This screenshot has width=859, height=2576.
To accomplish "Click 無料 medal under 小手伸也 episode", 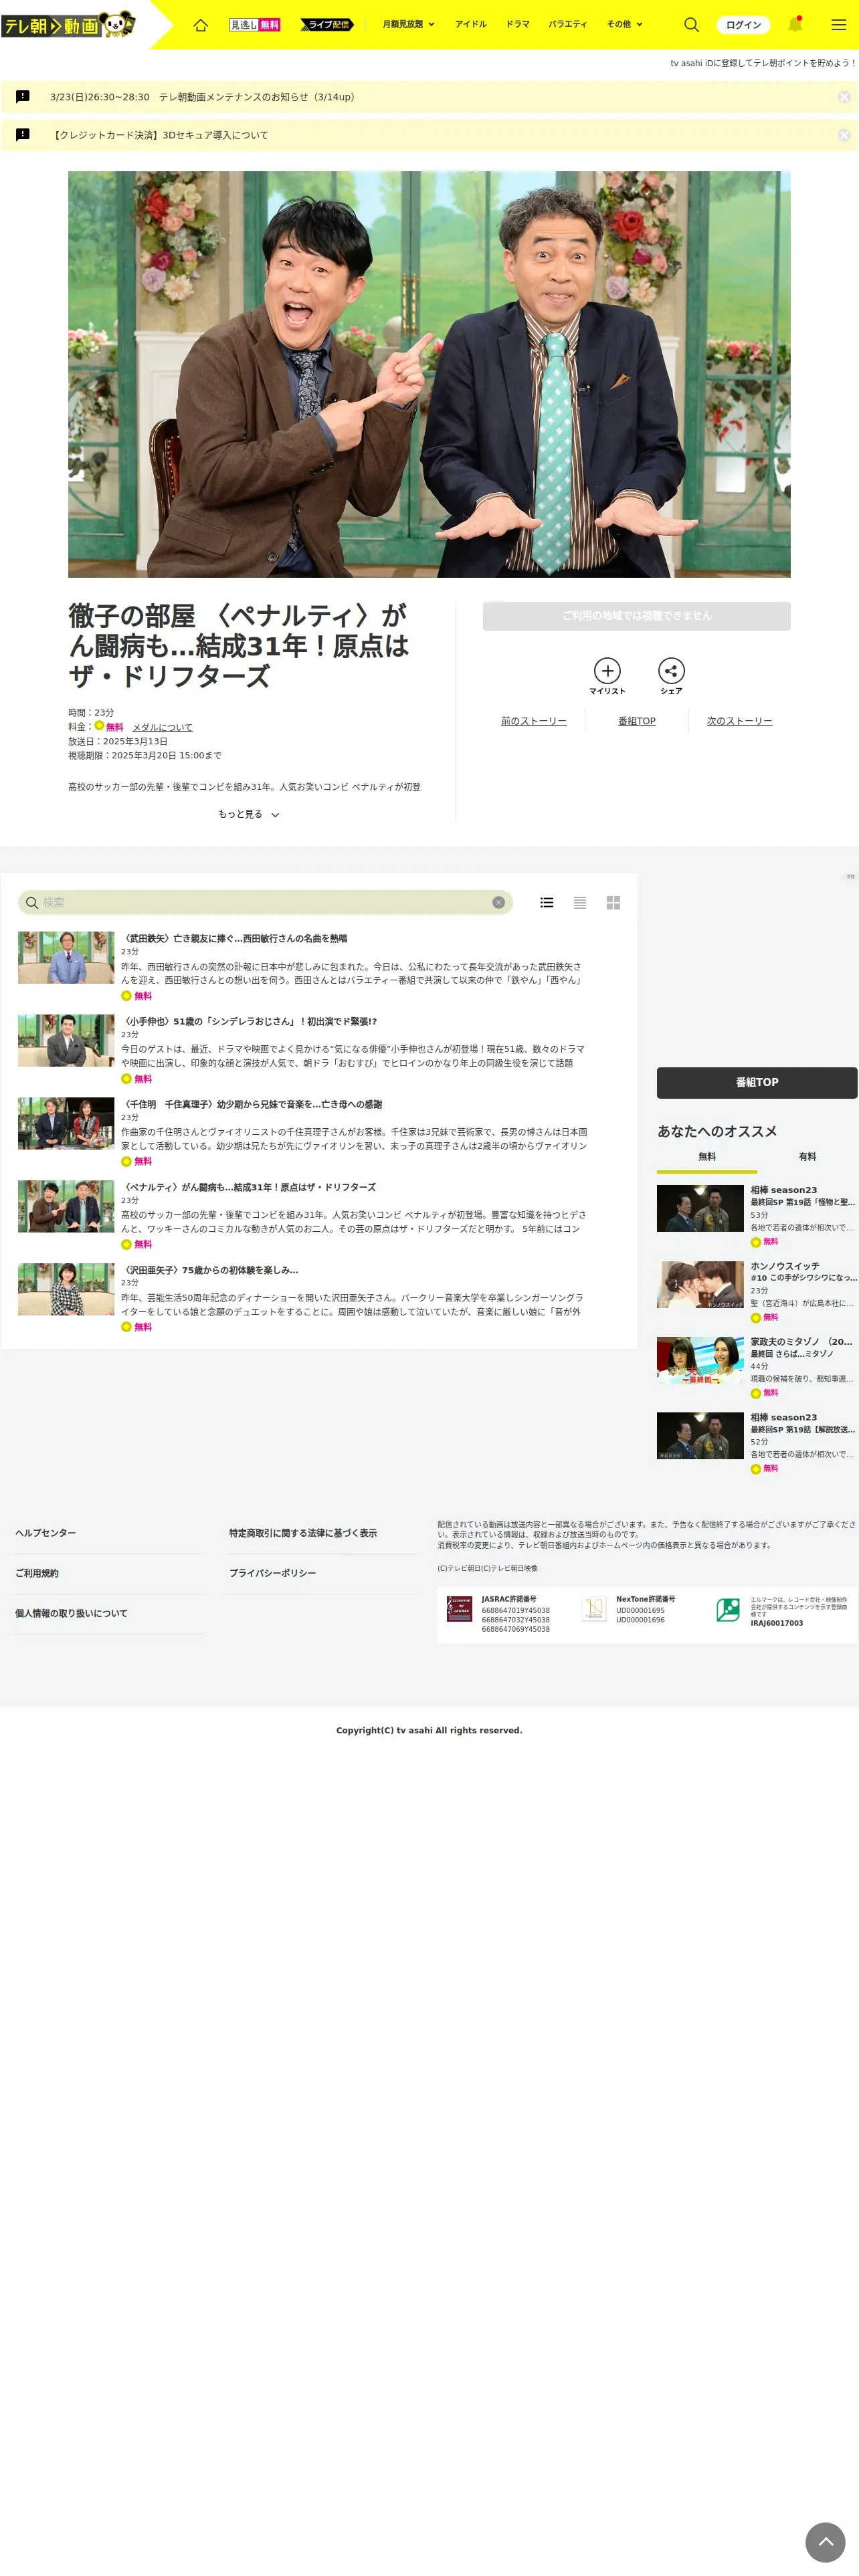I will click(x=137, y=1079).
